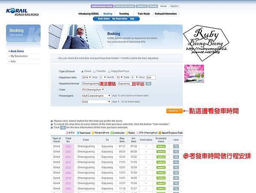
Task: Open fare details for 14:51 train
Action: point(176,178)
